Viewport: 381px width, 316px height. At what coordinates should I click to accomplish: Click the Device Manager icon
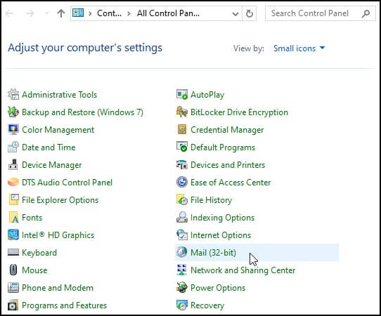13,165
